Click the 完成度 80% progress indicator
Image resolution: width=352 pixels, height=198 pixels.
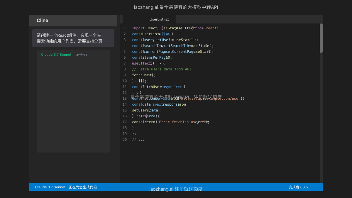tap(298, 187)
